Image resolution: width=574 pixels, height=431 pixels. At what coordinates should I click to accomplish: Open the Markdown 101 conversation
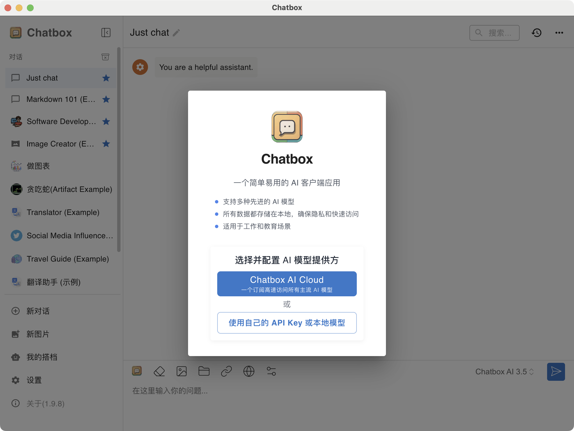[x=61, y=99]
